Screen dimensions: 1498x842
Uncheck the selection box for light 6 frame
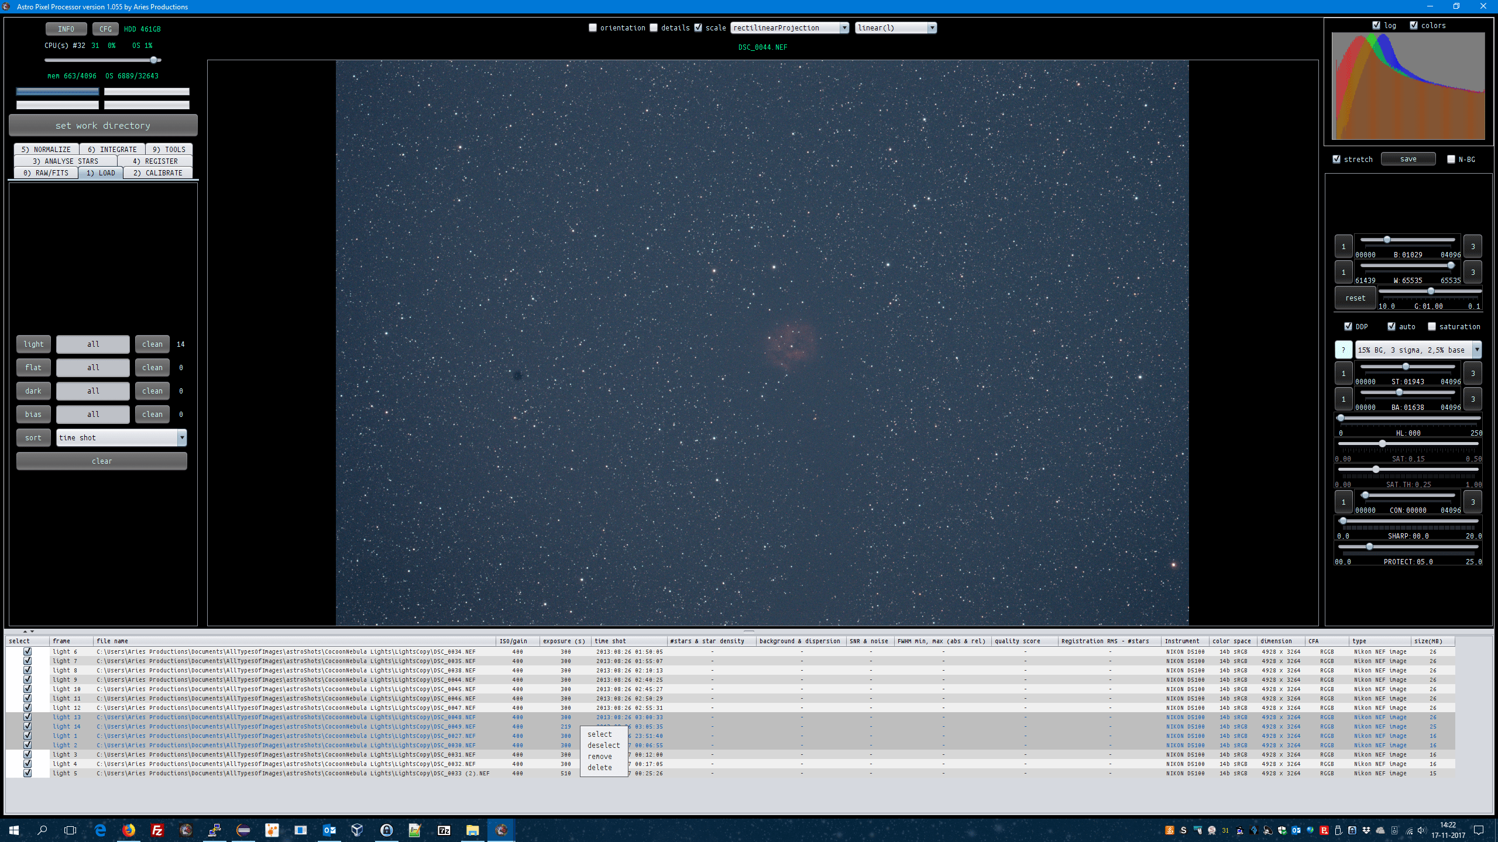[27, 651]
